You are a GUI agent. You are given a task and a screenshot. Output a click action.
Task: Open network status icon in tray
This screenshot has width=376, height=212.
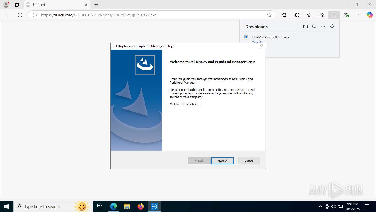pyautogui.click(x=340, y=206)
